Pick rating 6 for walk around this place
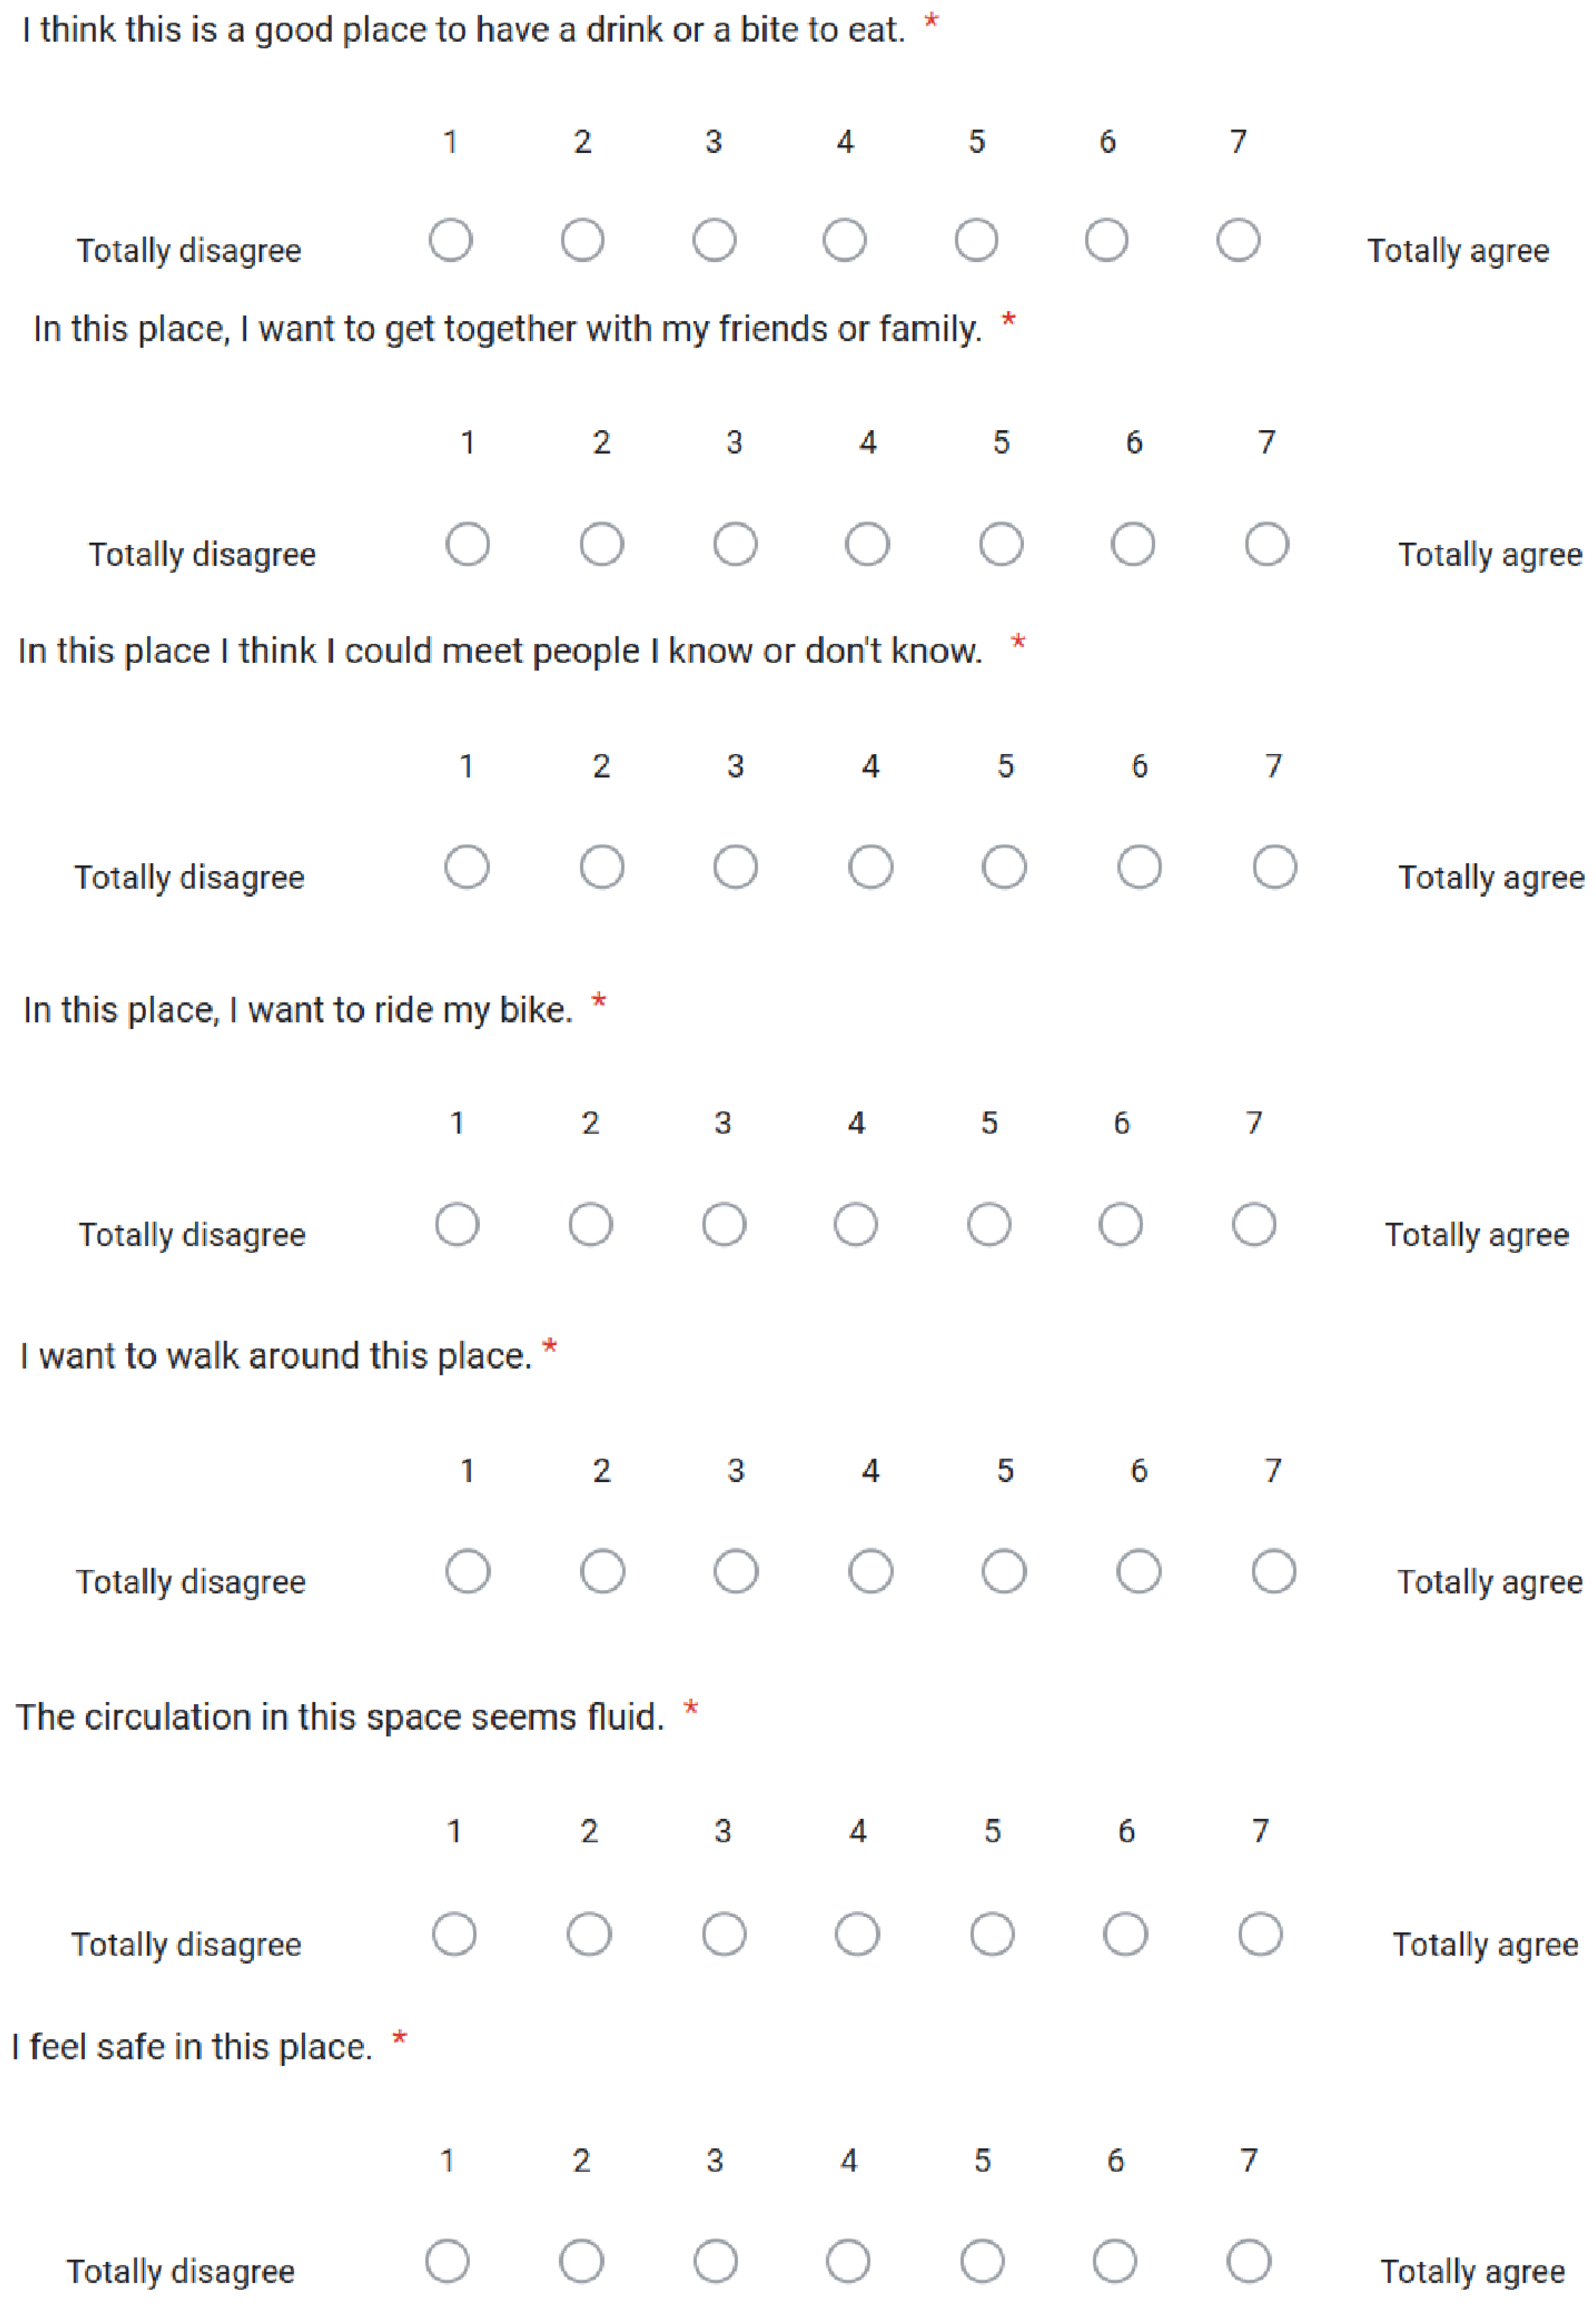This screenshot has width=1596, height=2316. pyautogui.click(x=1139, y=1570)
